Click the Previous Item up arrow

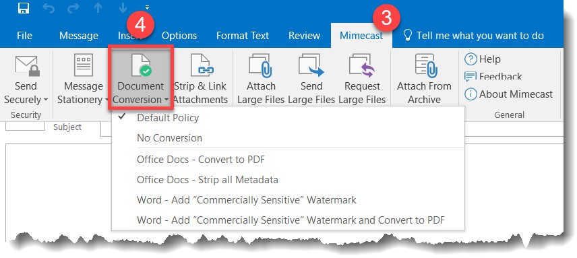98,7
